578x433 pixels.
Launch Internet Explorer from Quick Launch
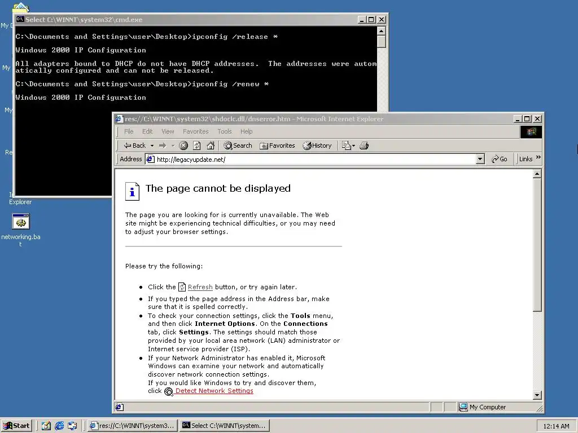coord(59,426)
